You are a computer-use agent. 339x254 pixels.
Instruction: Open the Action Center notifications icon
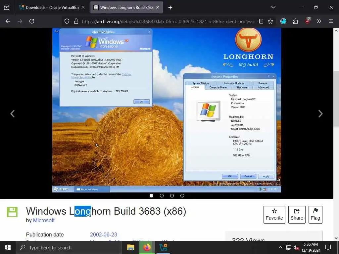pos(328,247)
